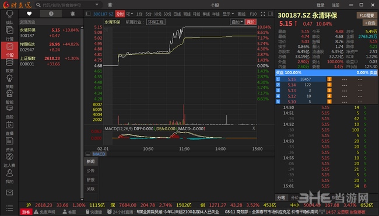379x216 pixels.
Task: Click the F10 toolbar button
Action: coord(253,14)
